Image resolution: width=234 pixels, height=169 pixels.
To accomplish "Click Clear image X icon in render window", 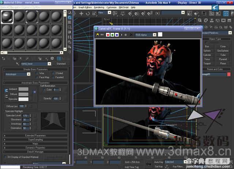I will 131,35.
